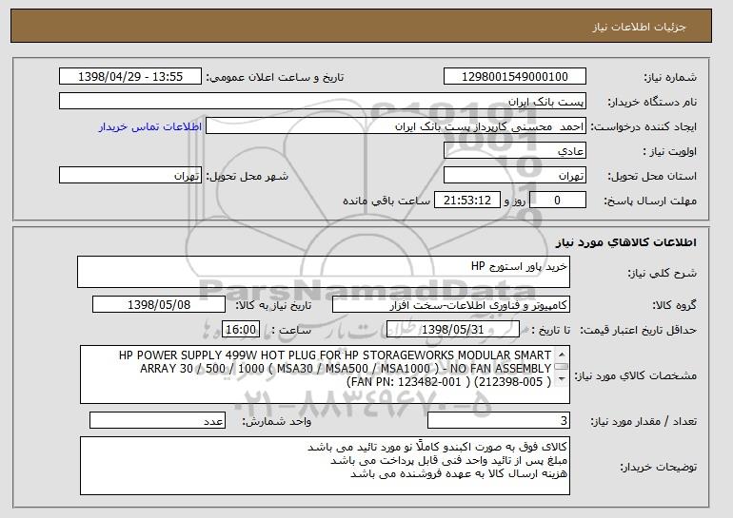This screenshot has width=733, height=518.
Task: Click the remaining time field 21:53:12
Action: coord(467,201)
